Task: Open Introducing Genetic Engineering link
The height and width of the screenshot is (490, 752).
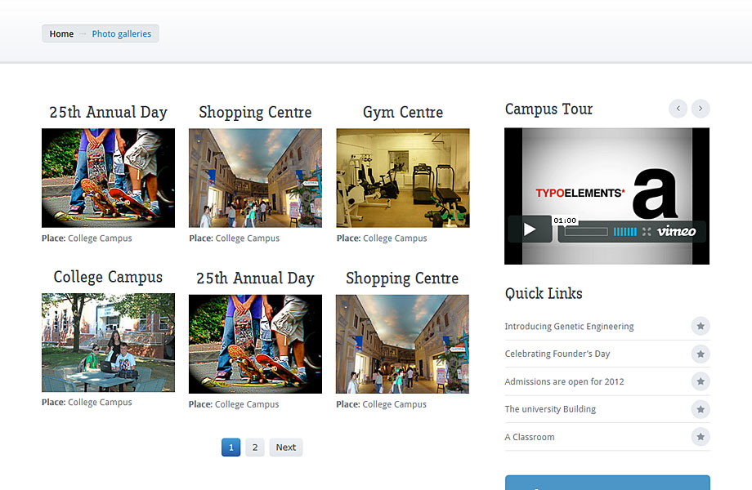Action: click(569, 327)
